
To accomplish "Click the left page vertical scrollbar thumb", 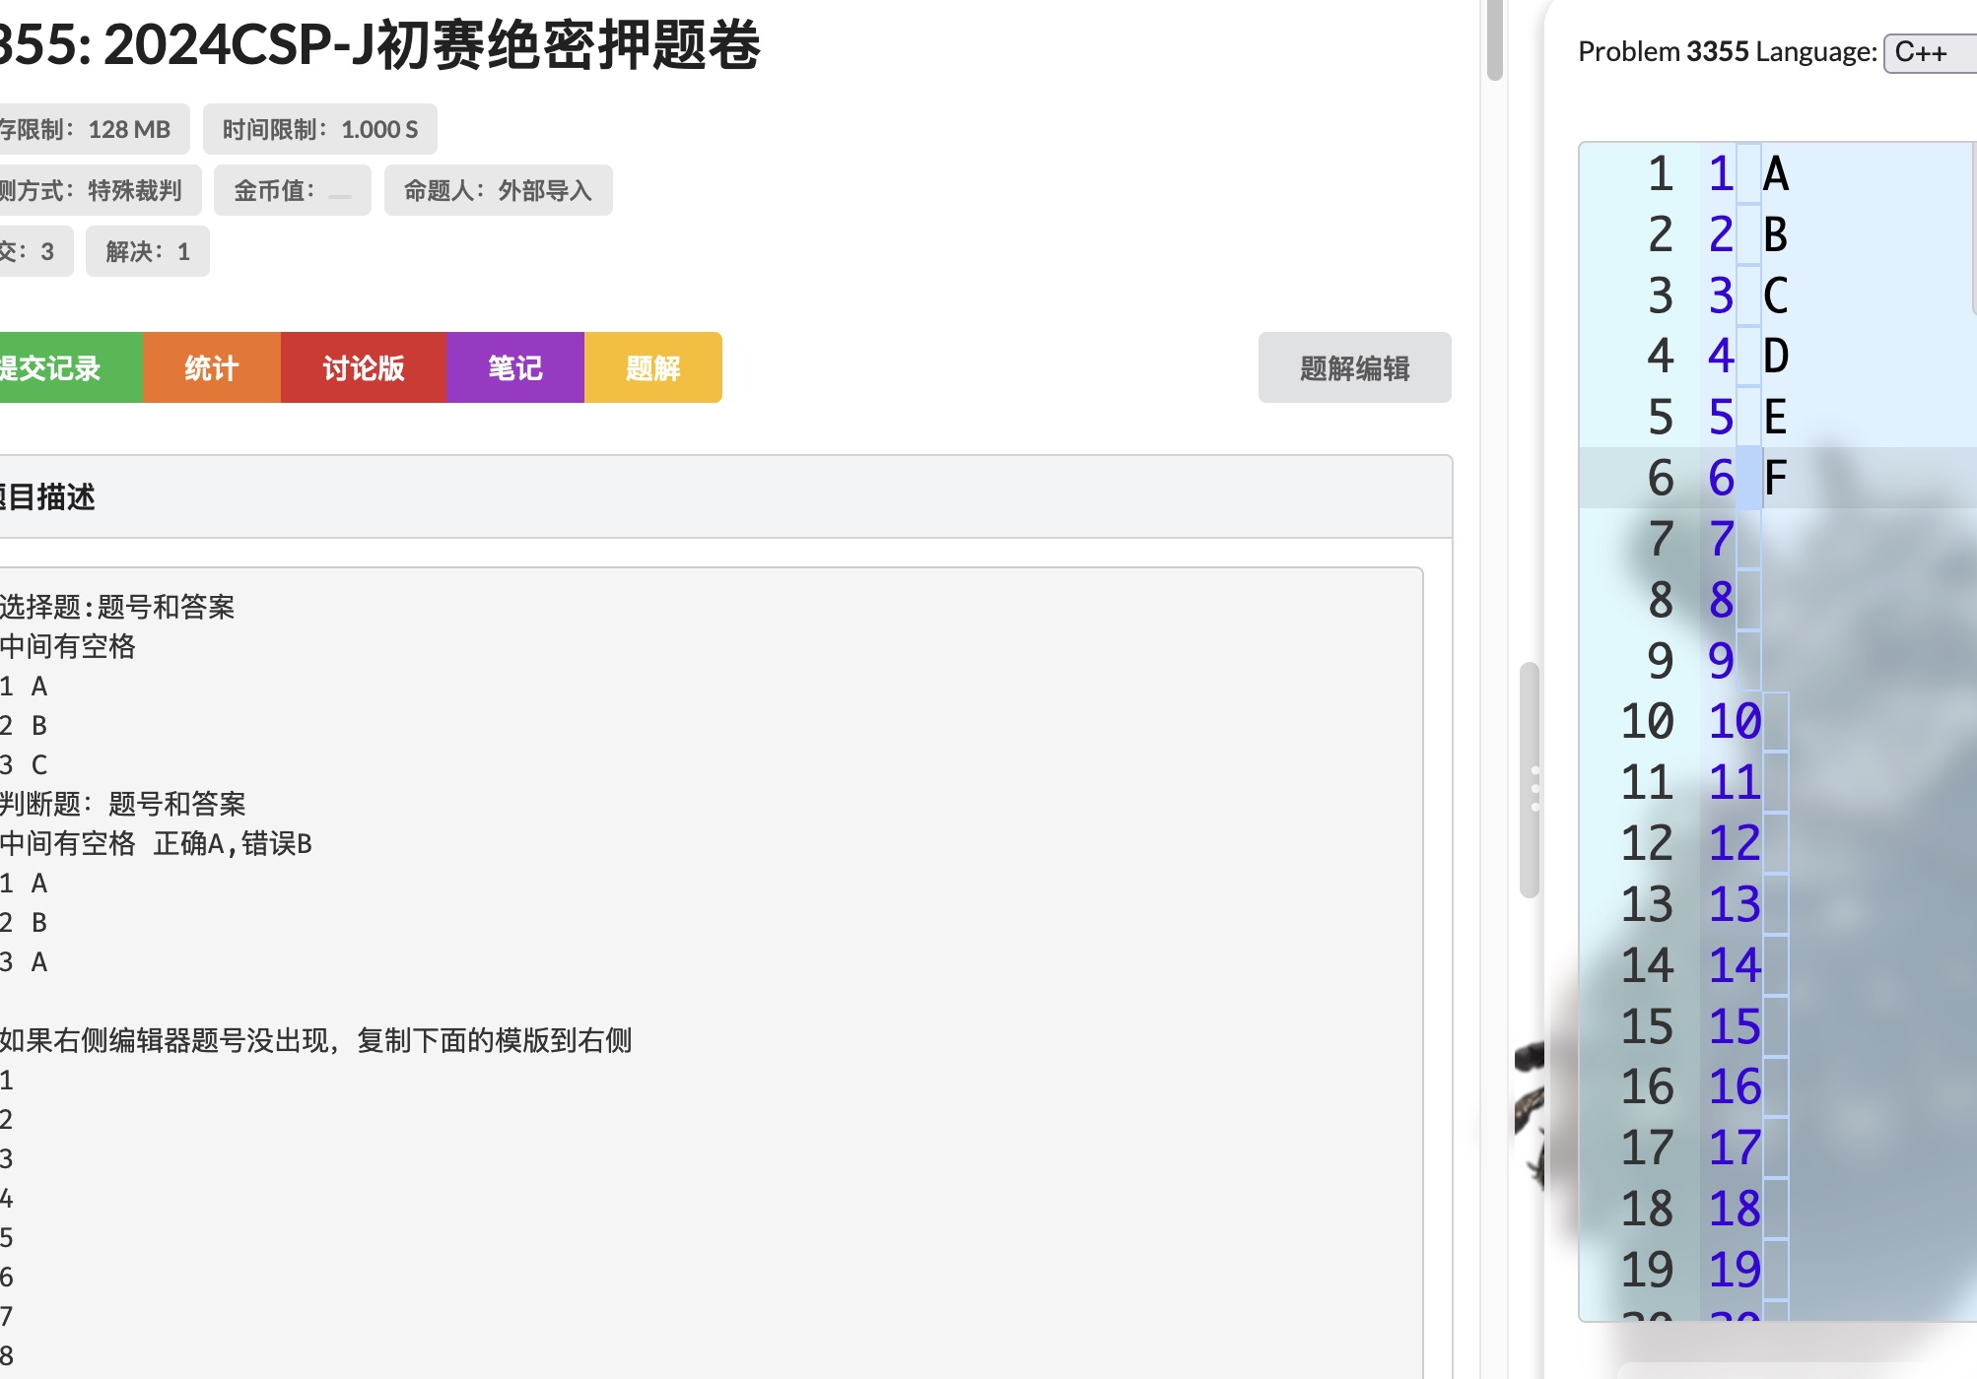I will pyautogui.click(x=1494, y=39).
